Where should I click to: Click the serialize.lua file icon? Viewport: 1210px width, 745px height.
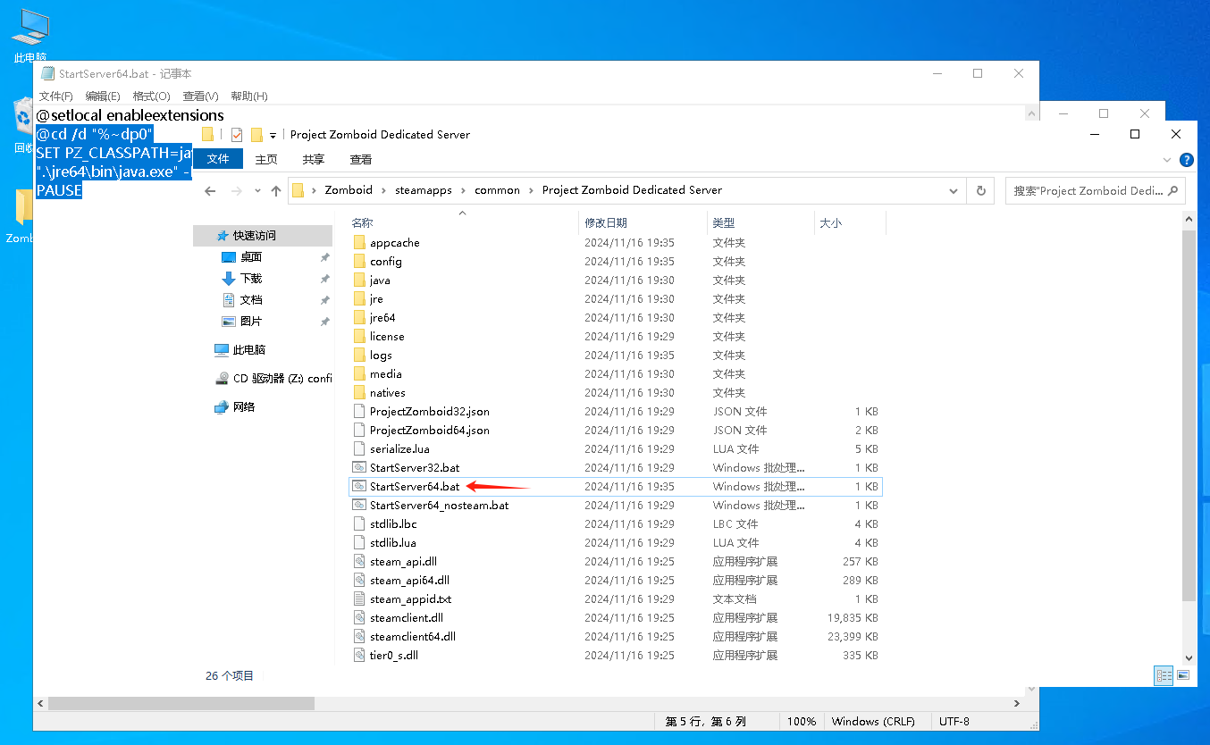359,449
